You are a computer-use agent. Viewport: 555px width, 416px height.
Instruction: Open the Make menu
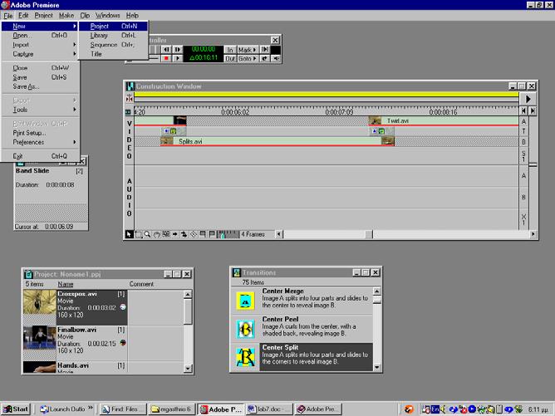coord(66,15)
